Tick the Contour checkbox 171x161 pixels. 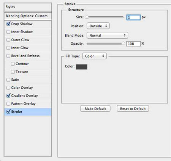(13, 64)
